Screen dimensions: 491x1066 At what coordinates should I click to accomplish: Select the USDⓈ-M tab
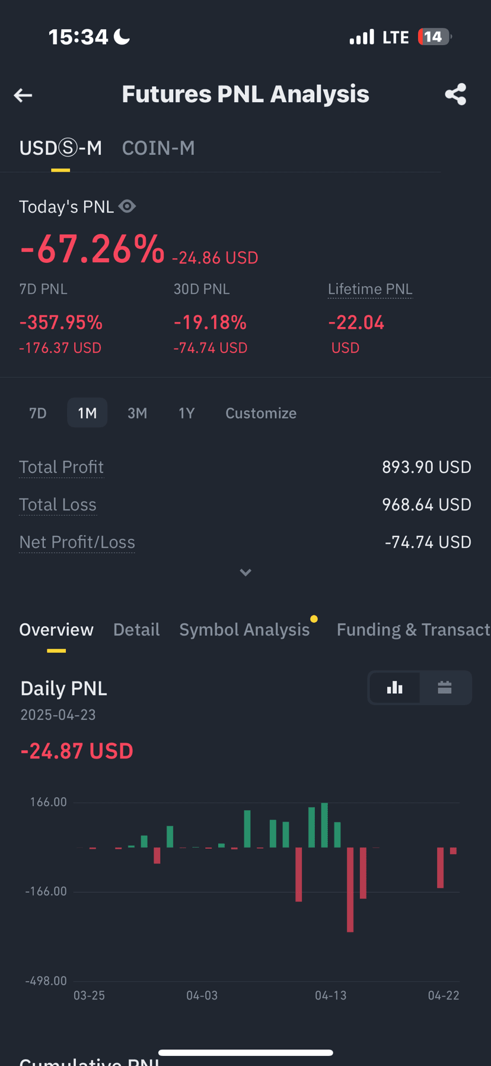pos(60,148)
